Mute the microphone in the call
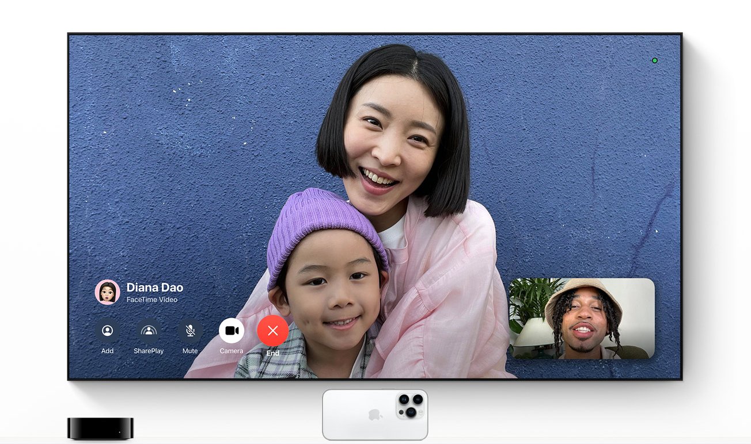This screenshot has height=444, width=751. (x=190, y=331)
